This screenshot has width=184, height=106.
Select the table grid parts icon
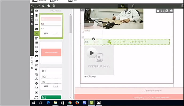click(37, 47)
